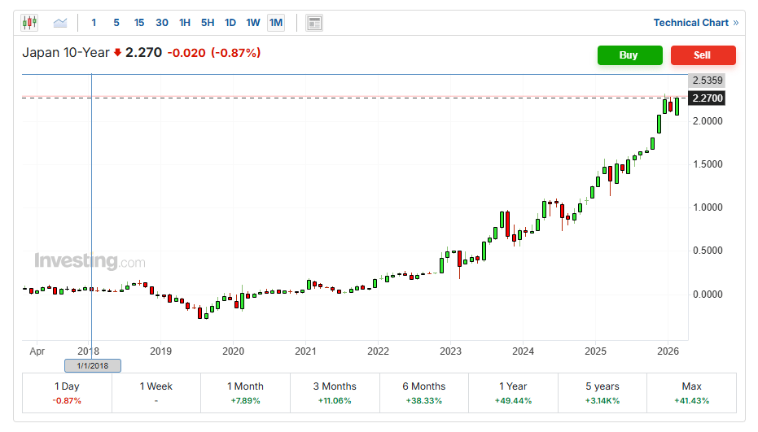This screenshot has height=432, width=758.
Task: Click the 1/1/2018 crosshair date label
Action: pos(93,366)
